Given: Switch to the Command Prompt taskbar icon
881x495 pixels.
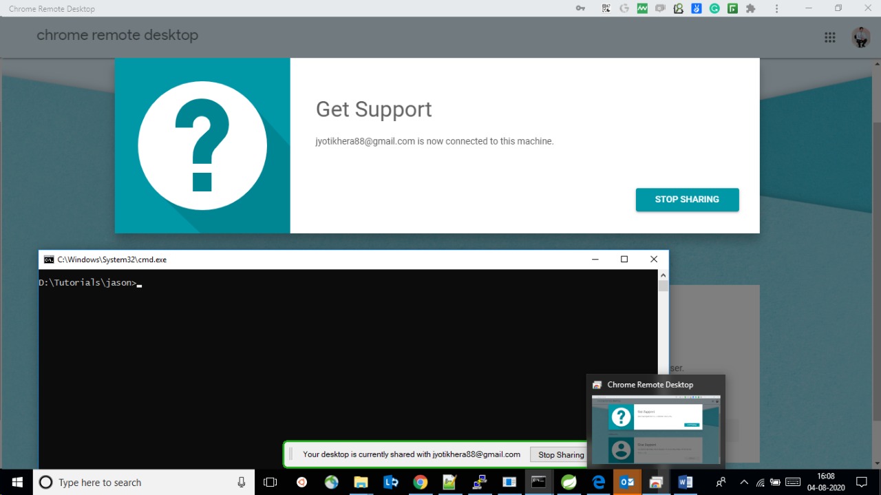Looking at the screenshot, I should pyautogui.click(x=539, y=482).
